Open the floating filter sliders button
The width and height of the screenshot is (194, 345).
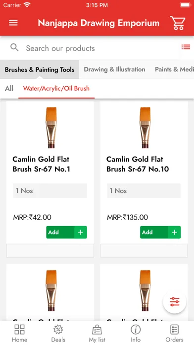(174, 302)
